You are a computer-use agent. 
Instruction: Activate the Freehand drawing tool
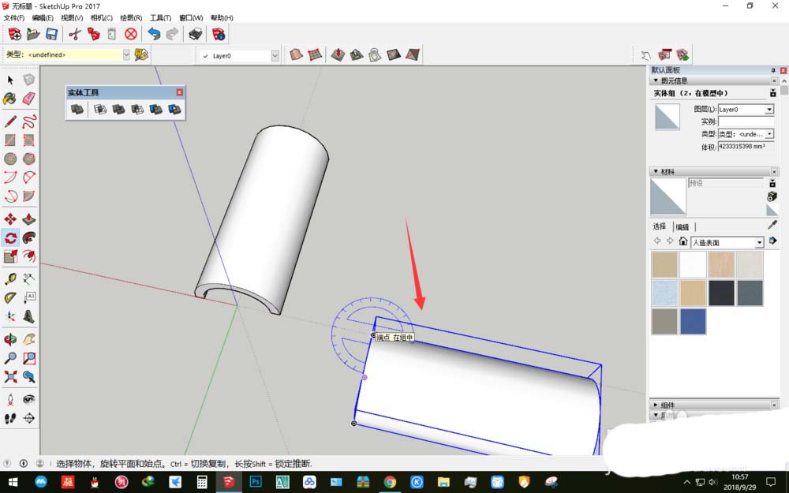(x=28, y=121)
